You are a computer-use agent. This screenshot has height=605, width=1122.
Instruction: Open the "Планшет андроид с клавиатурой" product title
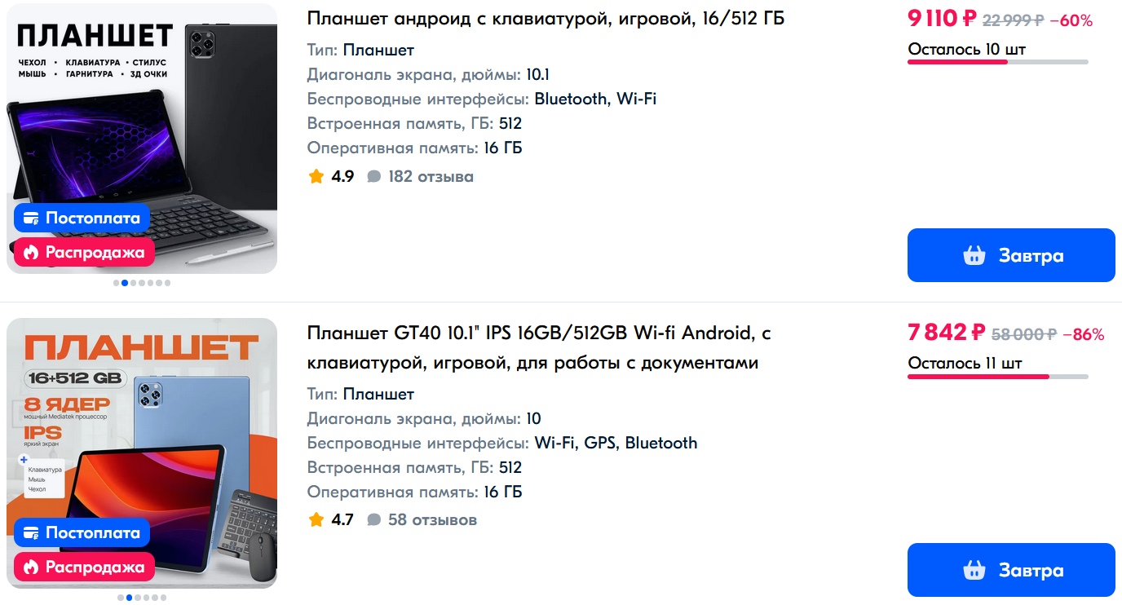(x=545, y=18)
